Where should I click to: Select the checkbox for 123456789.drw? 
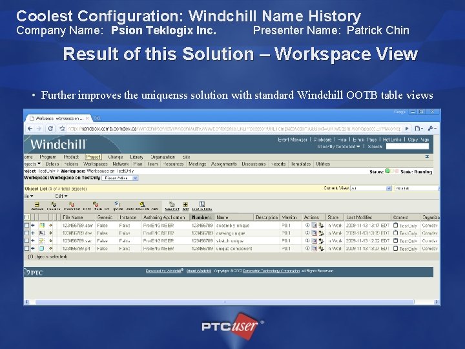[x=26, y=233]
